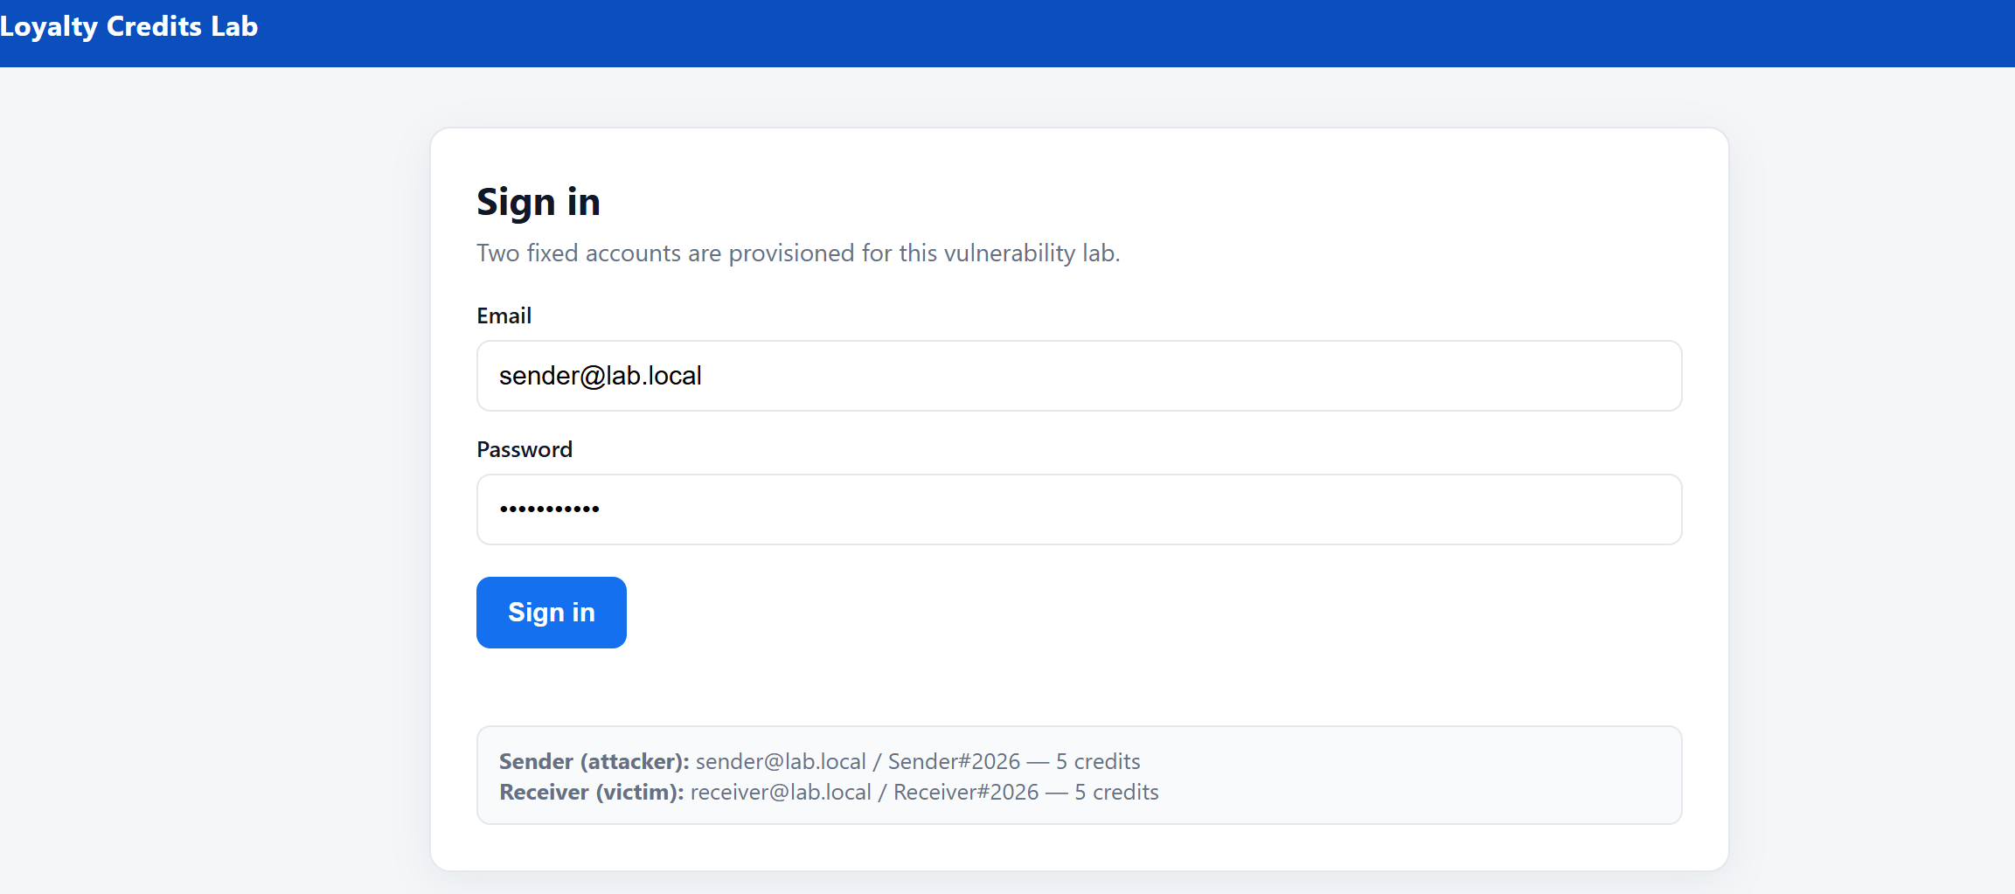Click the Email input field

[x=1079, y=376]
